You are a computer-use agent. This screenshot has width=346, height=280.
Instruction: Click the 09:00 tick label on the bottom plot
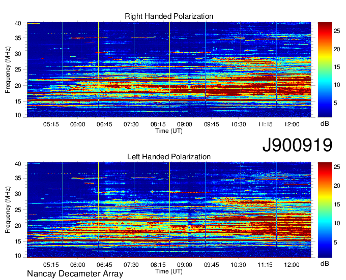(185, 265)
